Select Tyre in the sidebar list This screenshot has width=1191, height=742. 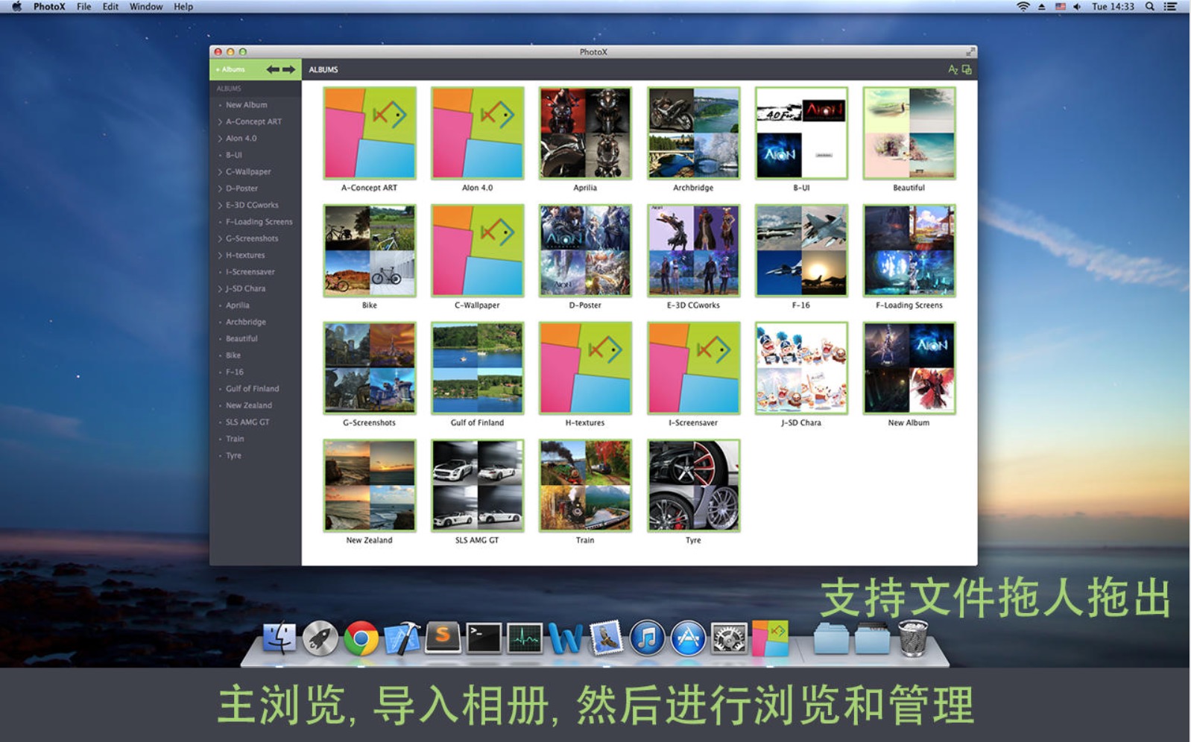(x=234, y=455)
